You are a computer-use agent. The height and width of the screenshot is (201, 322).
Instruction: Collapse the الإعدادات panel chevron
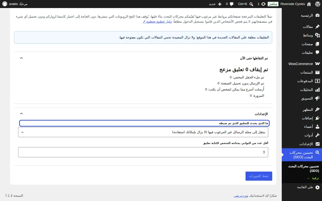tap(21, 114)
